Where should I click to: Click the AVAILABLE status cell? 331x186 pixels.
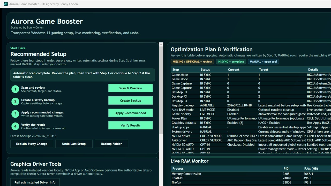click(x=207, y=105)
